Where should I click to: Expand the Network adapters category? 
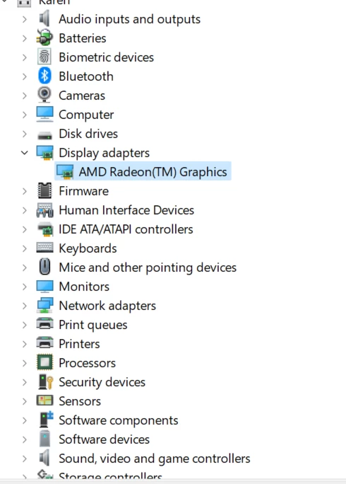[x=25, y=306]
